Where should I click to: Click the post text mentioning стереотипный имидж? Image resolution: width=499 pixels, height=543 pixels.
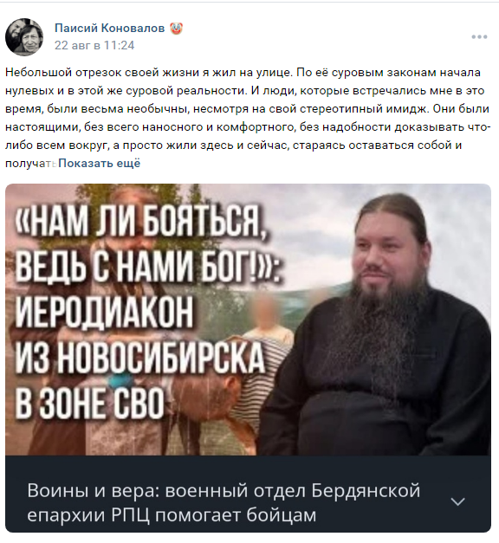click(x=247, y=109)
